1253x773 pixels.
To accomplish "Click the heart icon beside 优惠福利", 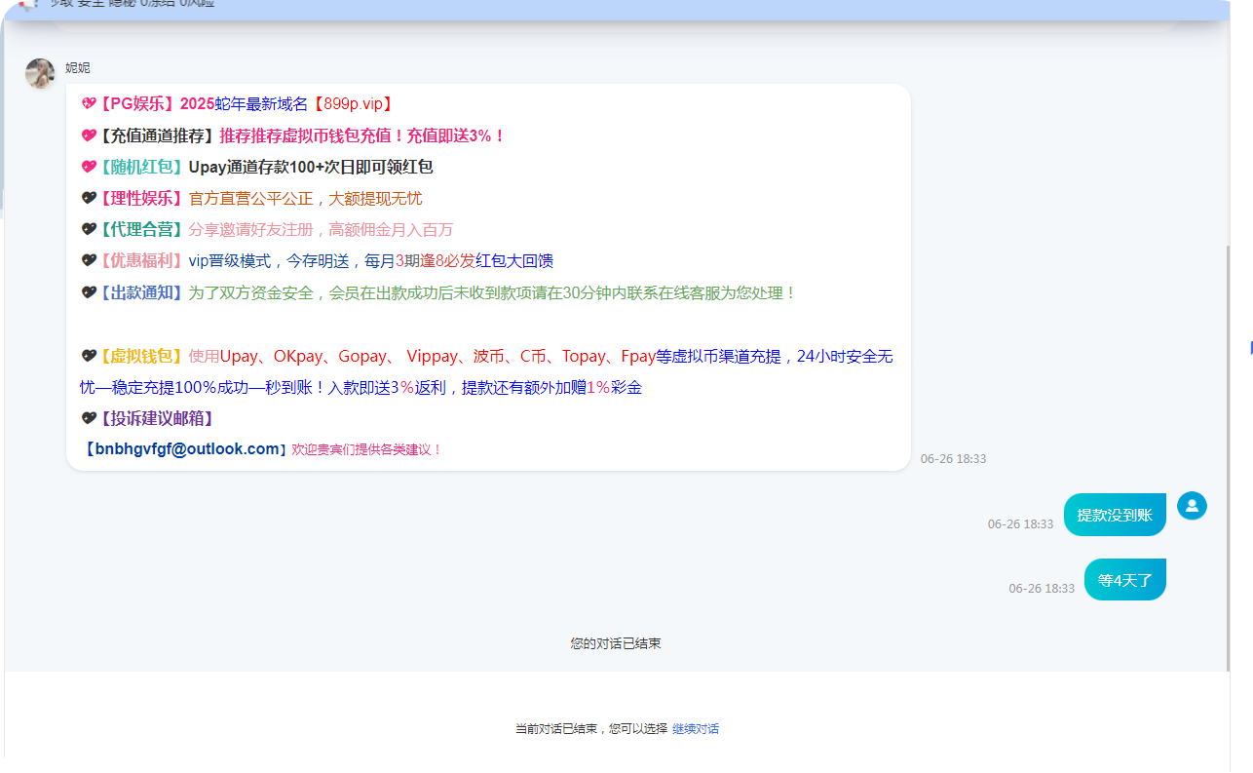I will click(x=89, y=261).
